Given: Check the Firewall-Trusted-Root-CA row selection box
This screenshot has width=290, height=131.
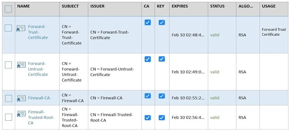Looking at the screenshot, I should pyautogui.click(x=8, y=117).
